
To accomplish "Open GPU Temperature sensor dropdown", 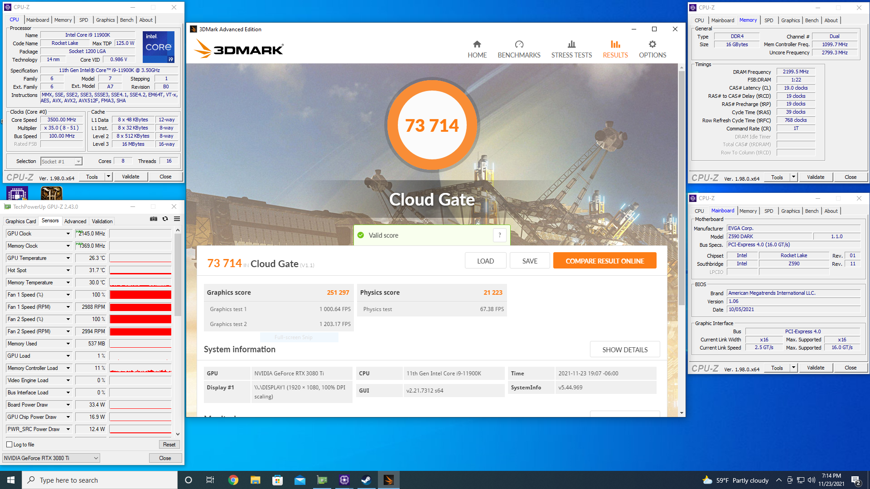I will pyautogui.click(x=68, y=258).
